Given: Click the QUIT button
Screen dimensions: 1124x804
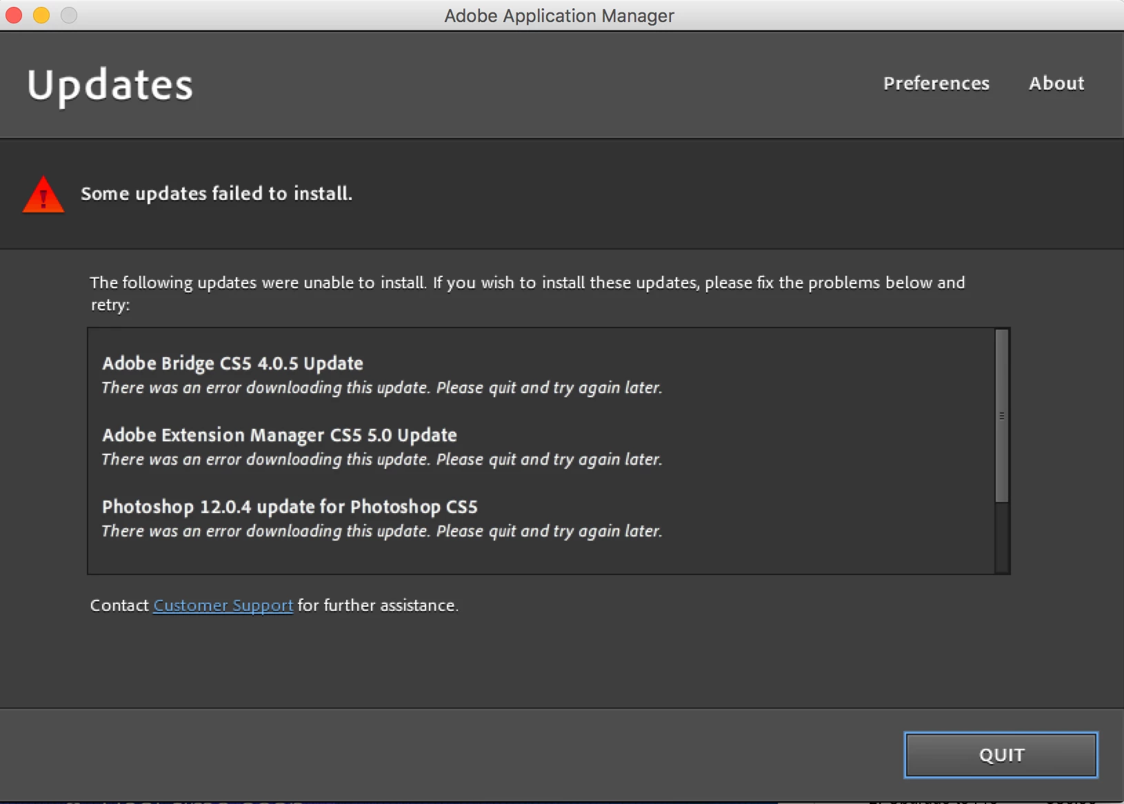Looking at the screenshot, I should [x=1001, y=755].
